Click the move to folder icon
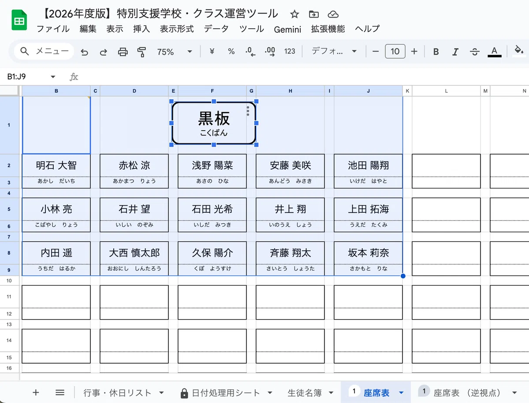Image resolution: width=529 pixels, height=403 pixels. [314, 14]
